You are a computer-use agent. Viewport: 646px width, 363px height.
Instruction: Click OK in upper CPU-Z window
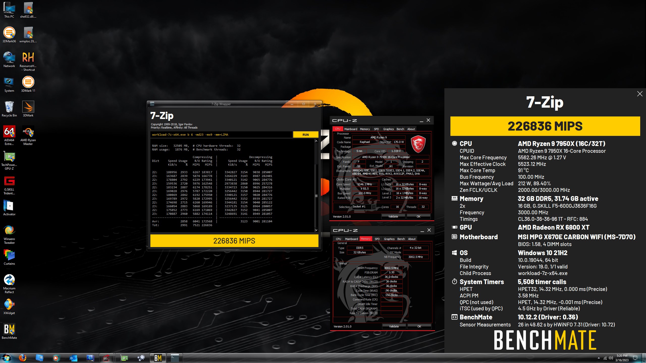pos(419,217)
